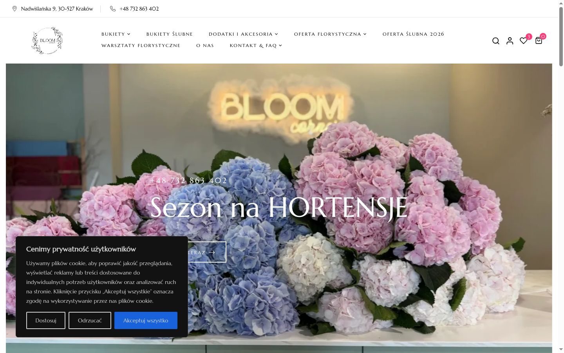Image resolution: width=564 pixels, height=353 pixels.
Task: Click the Bloom logo in header
Action: point(47,41)
